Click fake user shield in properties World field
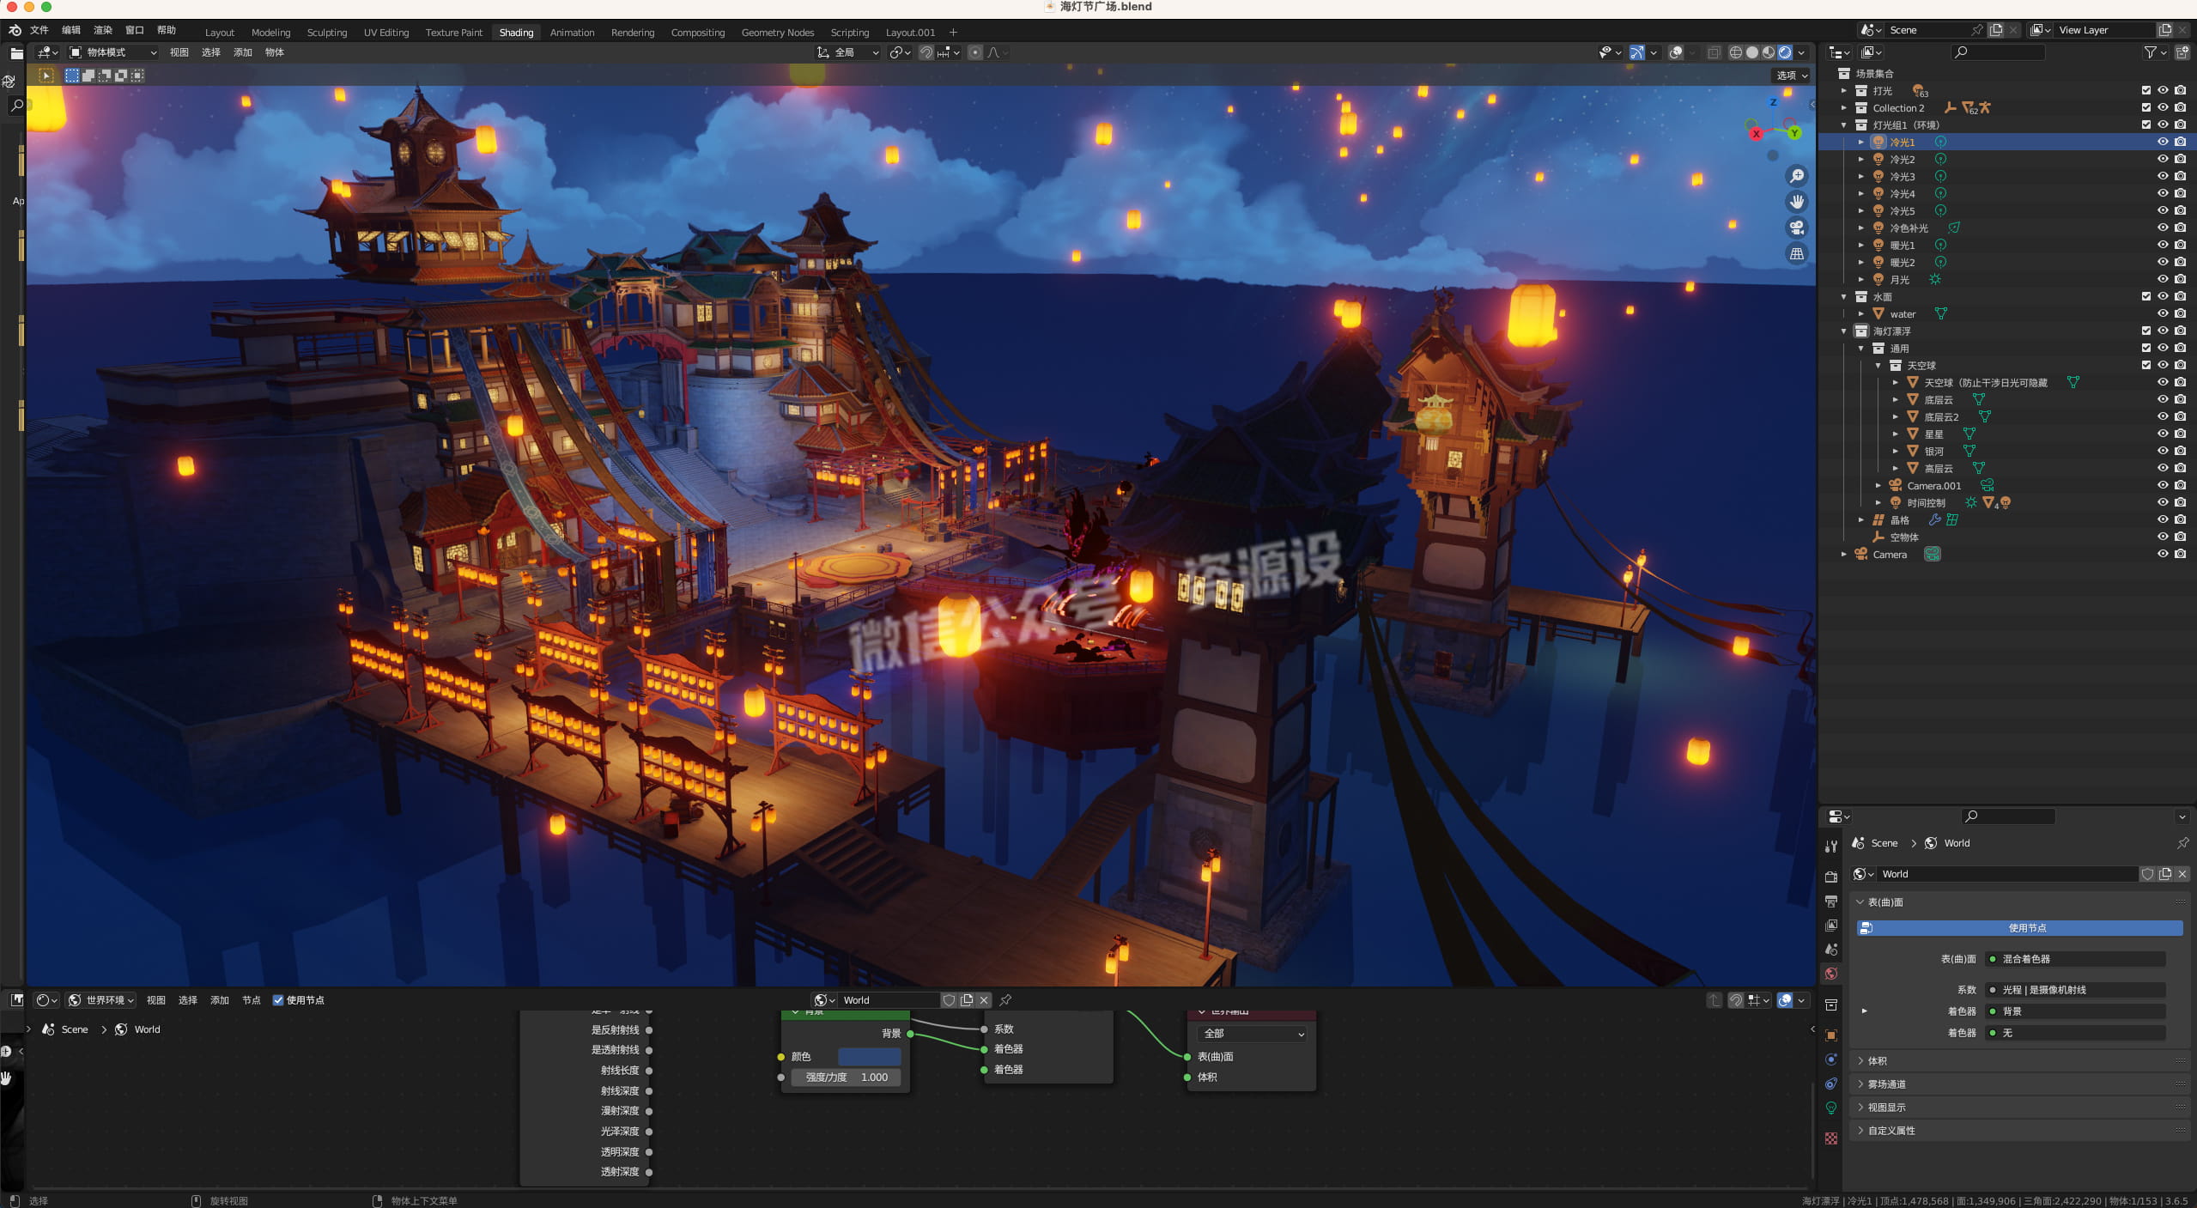The image size is (2197, 1208). click(2148, 874)
